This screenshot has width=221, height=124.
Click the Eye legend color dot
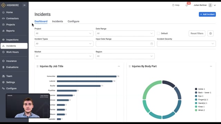[x=196, y=96]
